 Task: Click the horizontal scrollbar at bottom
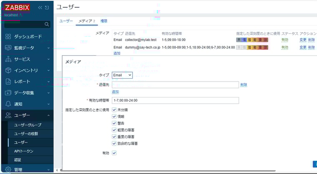pos(168,171)
